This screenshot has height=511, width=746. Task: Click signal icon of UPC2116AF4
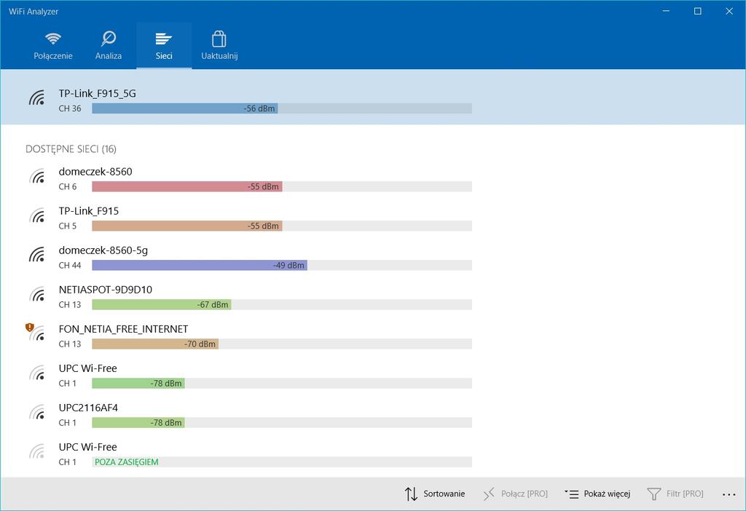(36, 413)
